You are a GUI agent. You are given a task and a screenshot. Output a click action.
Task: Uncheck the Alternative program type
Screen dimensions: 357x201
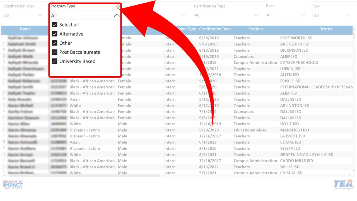point(55,34)
